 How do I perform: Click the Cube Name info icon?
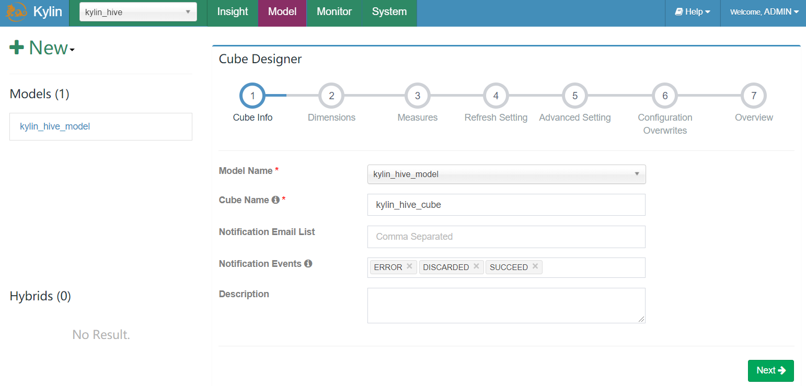pyautogui.click(x=275, y=200)
